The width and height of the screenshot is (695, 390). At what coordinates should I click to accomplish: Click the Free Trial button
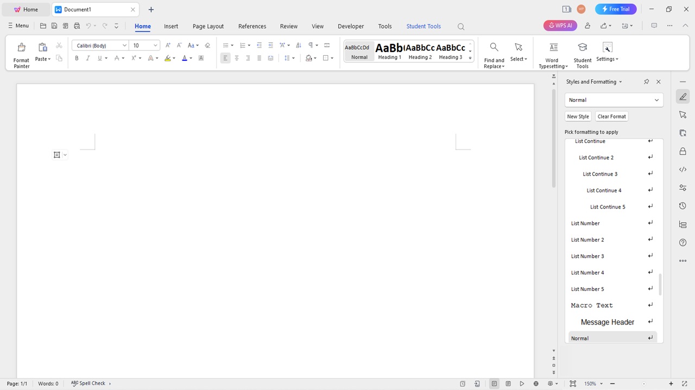point(616,9)
